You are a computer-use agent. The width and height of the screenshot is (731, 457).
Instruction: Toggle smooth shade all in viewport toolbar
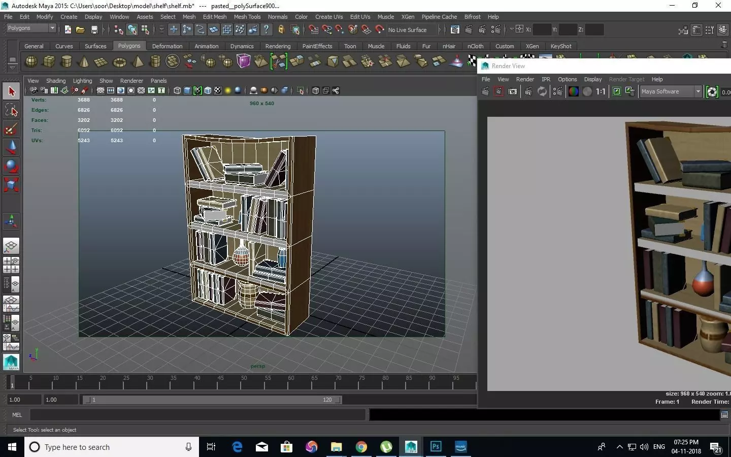(x=187, y=90)
